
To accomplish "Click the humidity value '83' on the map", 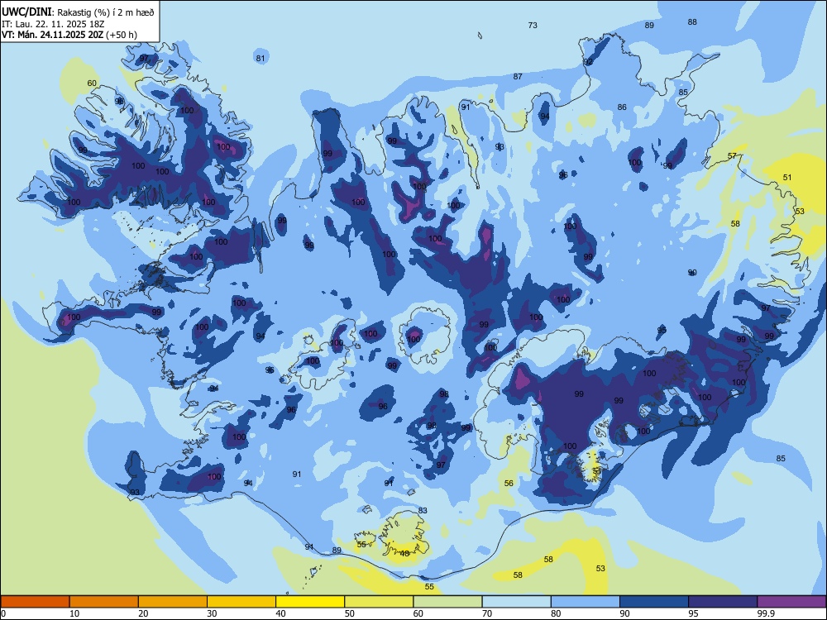I will [x=423, y=510].
